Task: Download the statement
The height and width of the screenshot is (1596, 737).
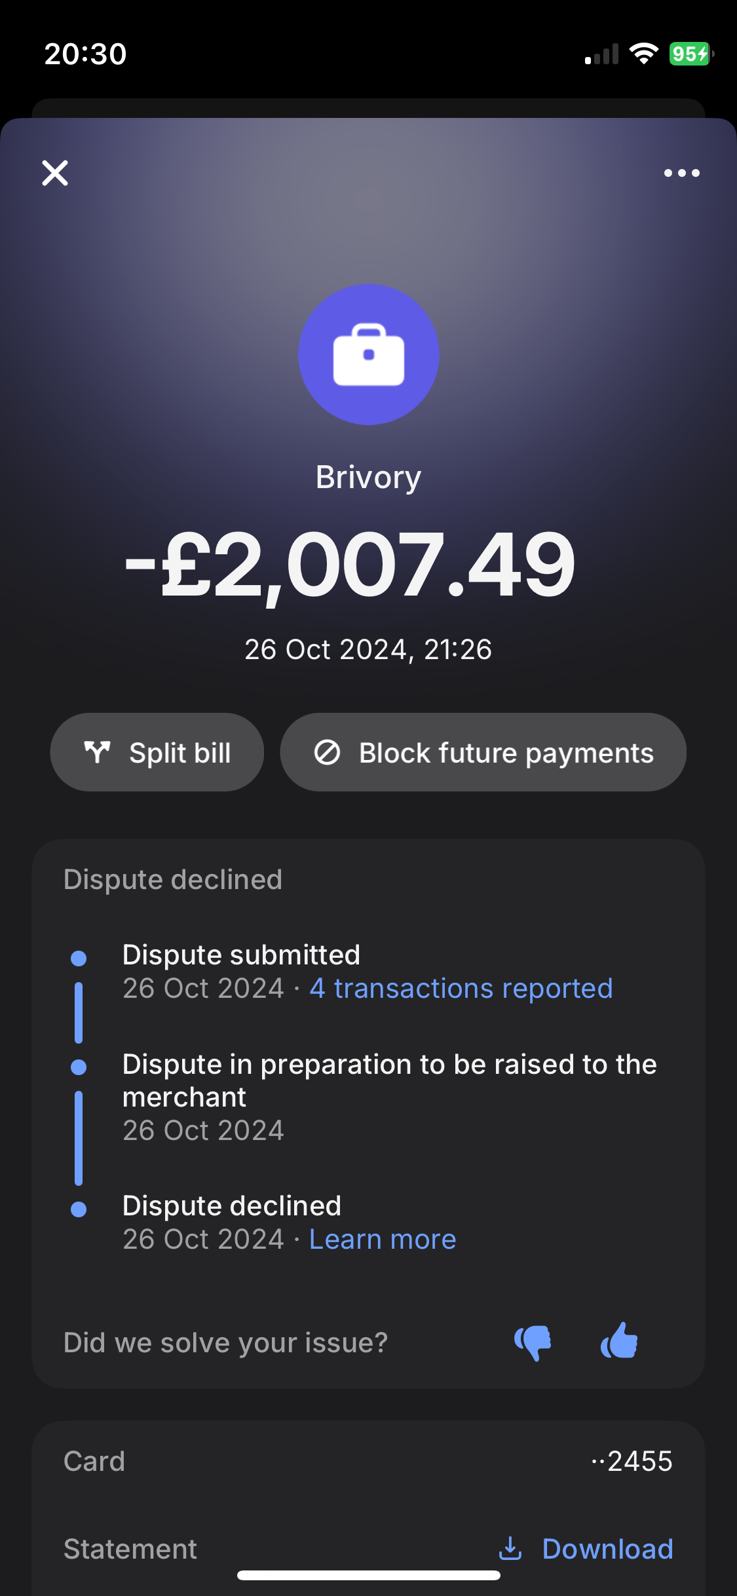Action: [x=607, y=1549]
